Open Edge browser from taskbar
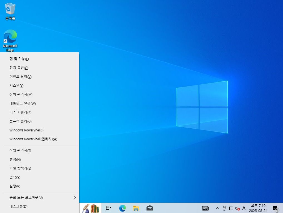 click(x=123, y=208)
